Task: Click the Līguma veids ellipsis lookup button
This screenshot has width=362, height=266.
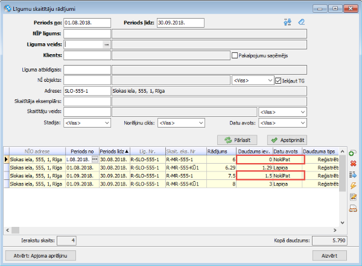Action: 107,45
